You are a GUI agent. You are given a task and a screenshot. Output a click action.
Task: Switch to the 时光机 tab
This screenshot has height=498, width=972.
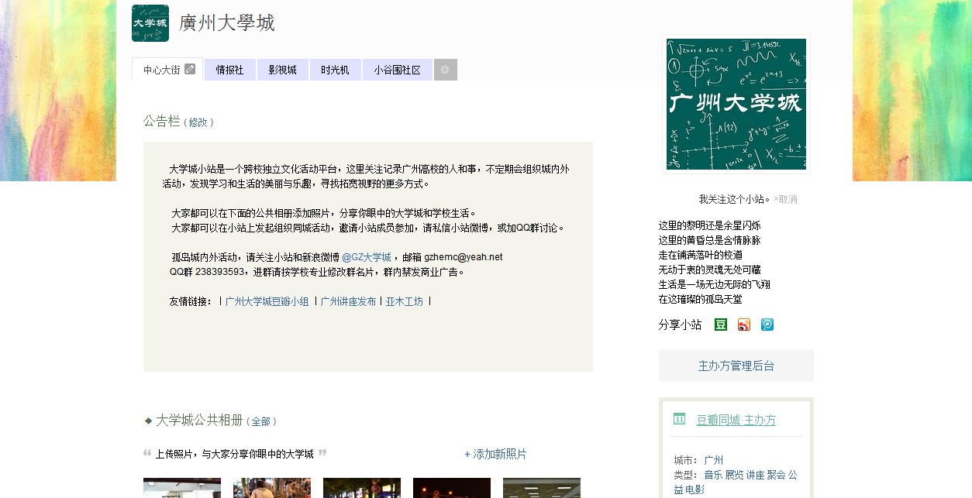[335, 69]
